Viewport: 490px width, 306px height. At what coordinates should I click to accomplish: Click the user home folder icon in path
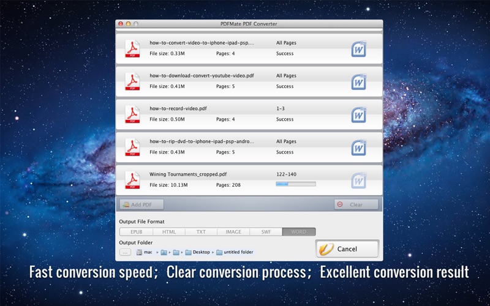[164, 252]
